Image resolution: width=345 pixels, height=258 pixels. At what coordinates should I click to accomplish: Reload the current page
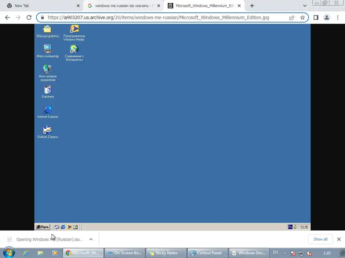pos(29,17)
